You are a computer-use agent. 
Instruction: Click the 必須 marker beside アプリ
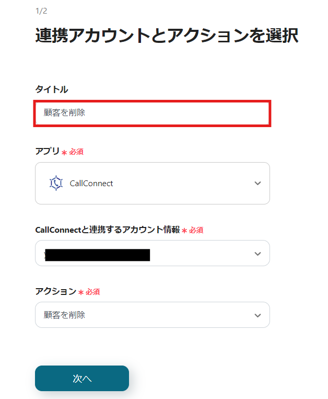76,152
